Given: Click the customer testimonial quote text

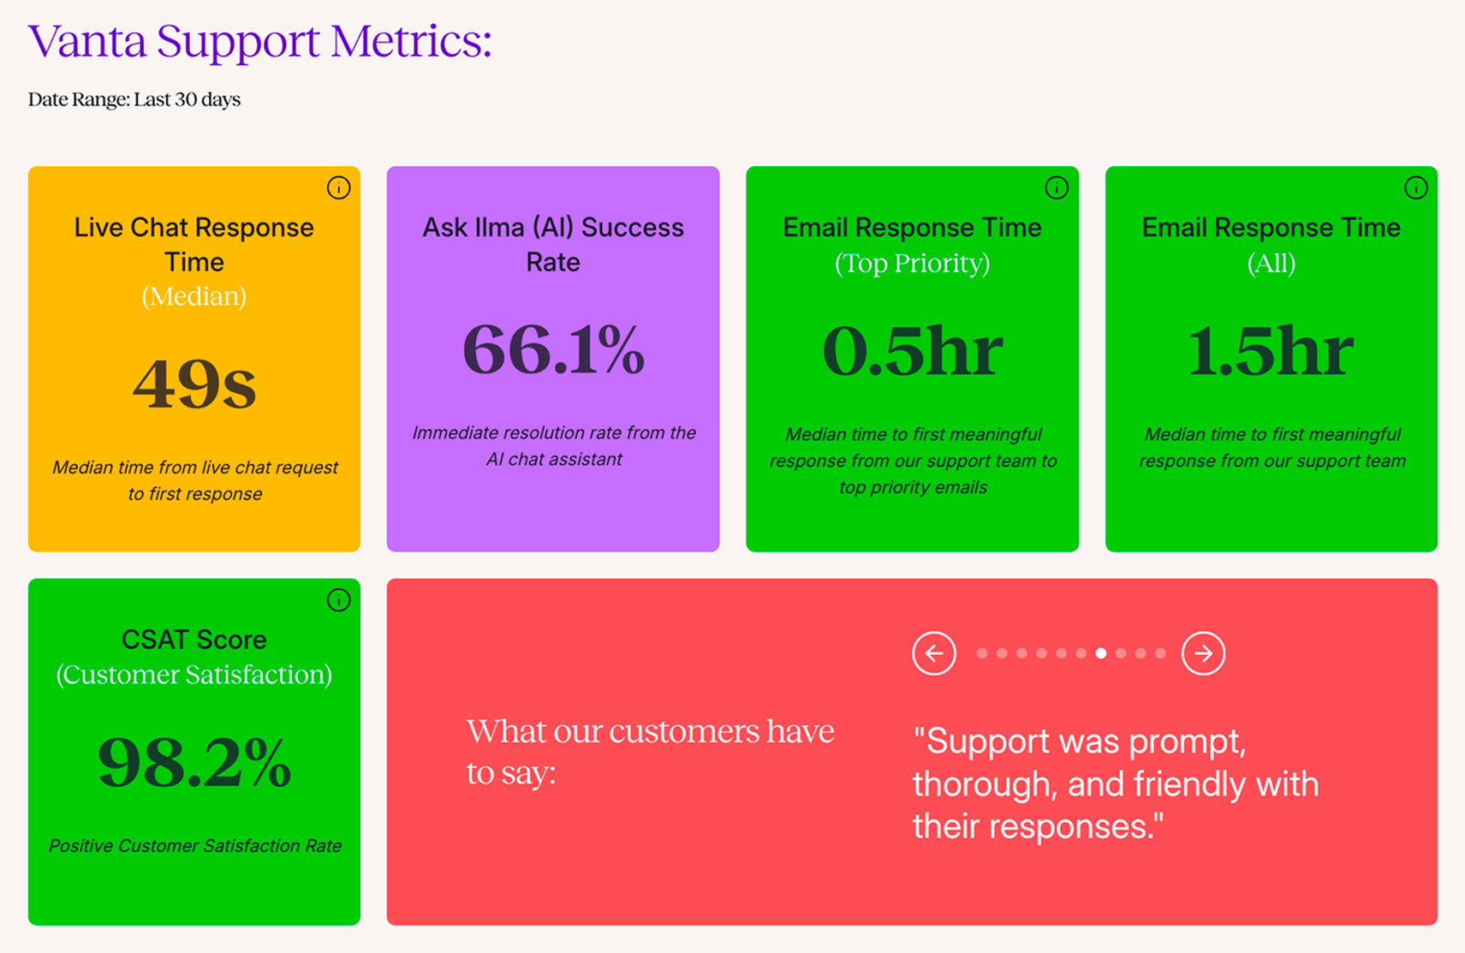Looking at the screenshot, I should point(1115,783).
